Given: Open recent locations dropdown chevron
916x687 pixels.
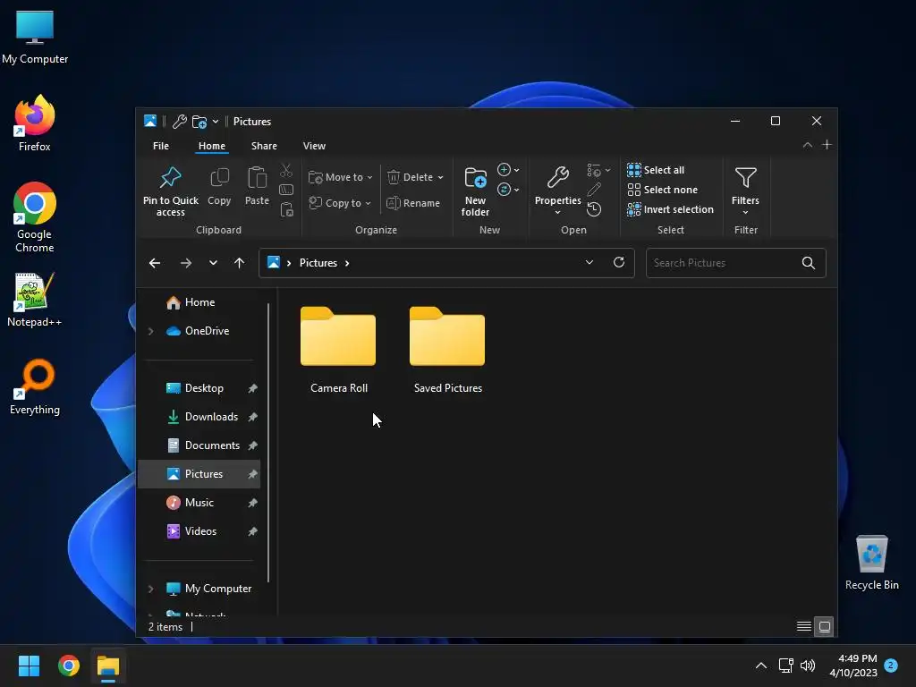Looking at the screenshot, I should [x=213, y=263].
